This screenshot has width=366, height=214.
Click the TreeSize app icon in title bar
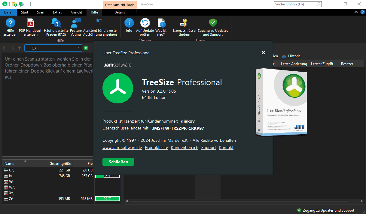pyautogui.click(x=4, y=4)
